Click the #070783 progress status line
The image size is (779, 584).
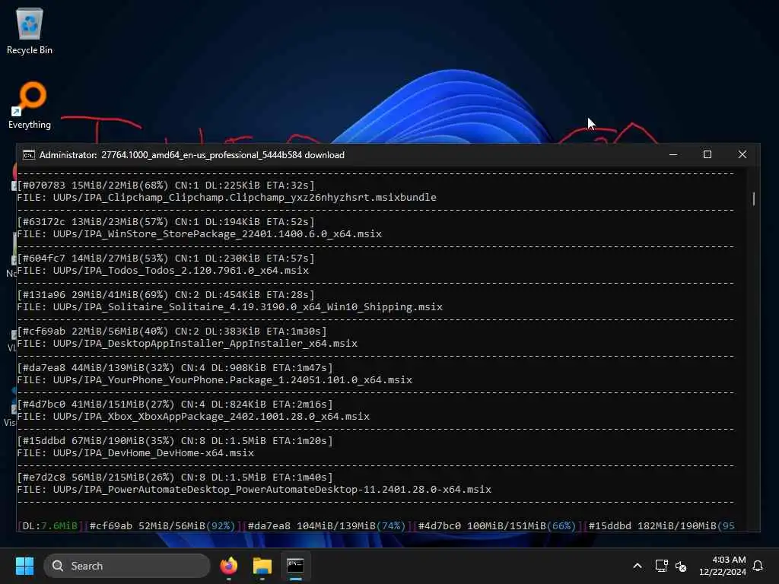tap(166, 186)
